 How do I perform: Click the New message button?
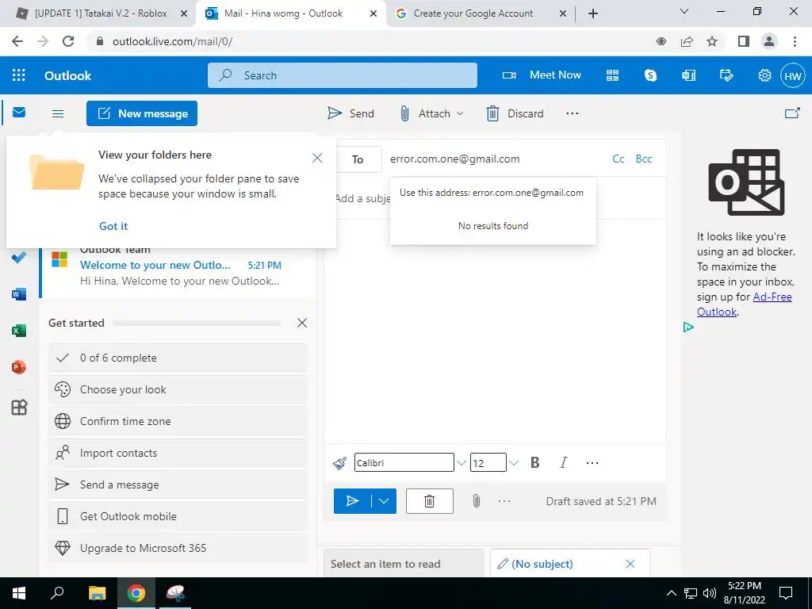(x=142, y=113)
